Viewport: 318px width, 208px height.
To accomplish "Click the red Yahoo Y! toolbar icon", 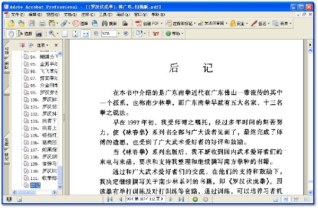I will pos(155,34).
